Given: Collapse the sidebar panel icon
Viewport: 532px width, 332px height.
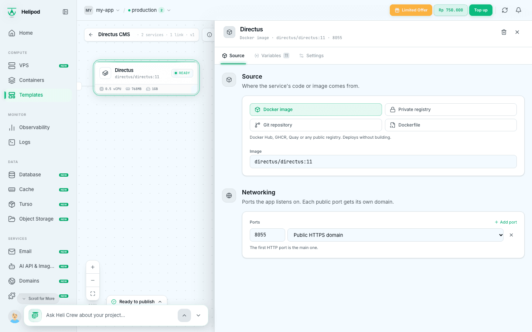Looking at the screenshot, I should 65,12.
